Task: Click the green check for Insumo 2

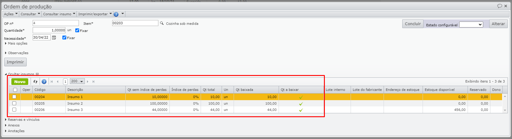Action: [301, 104]
